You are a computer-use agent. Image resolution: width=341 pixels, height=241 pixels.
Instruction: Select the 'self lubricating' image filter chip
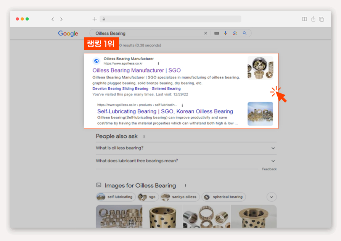116,197
